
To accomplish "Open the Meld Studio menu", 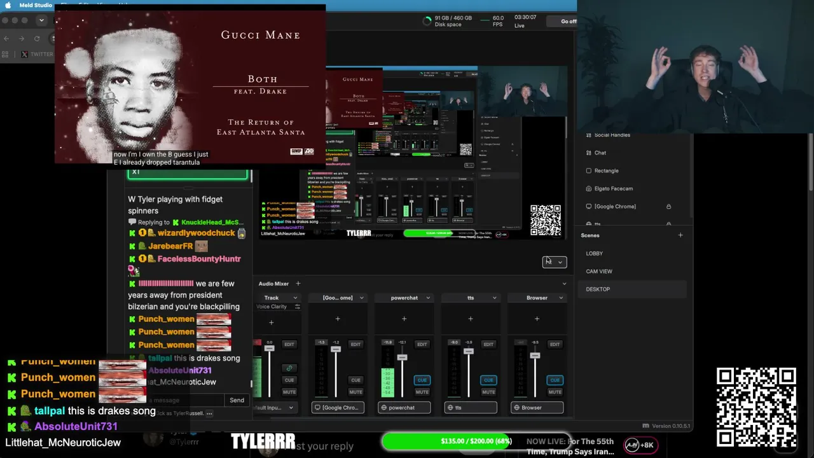I will tap(36, 5).
